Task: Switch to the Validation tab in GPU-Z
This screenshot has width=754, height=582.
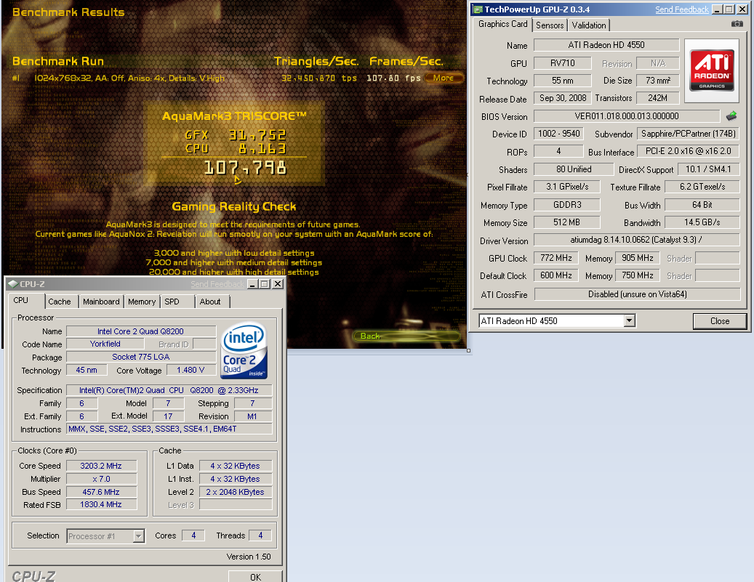Action: click(588, 25)
